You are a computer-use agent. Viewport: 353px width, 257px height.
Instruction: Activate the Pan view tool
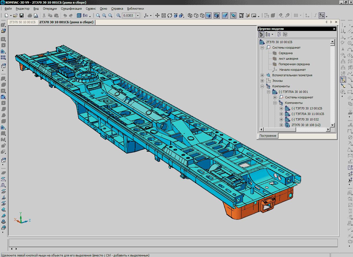click(x=157, y=16)
